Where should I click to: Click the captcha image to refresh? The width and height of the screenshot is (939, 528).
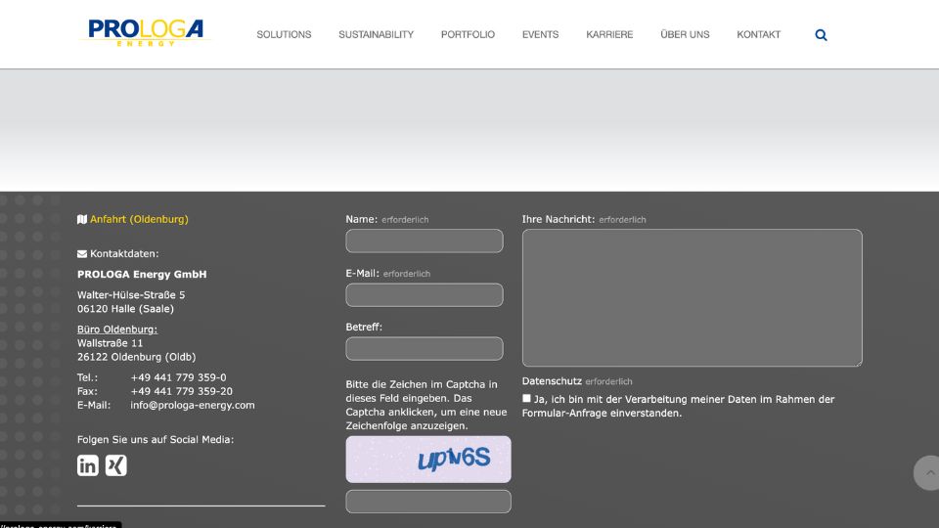coord(428,460)
